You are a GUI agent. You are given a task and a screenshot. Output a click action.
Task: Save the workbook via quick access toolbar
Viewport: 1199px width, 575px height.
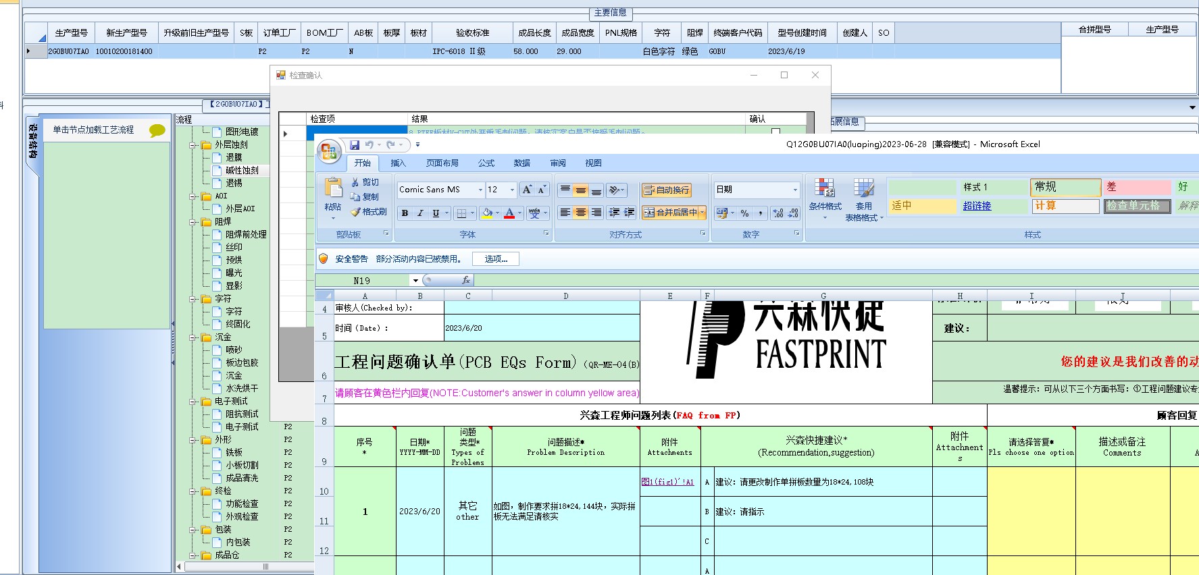pos(355,144)
